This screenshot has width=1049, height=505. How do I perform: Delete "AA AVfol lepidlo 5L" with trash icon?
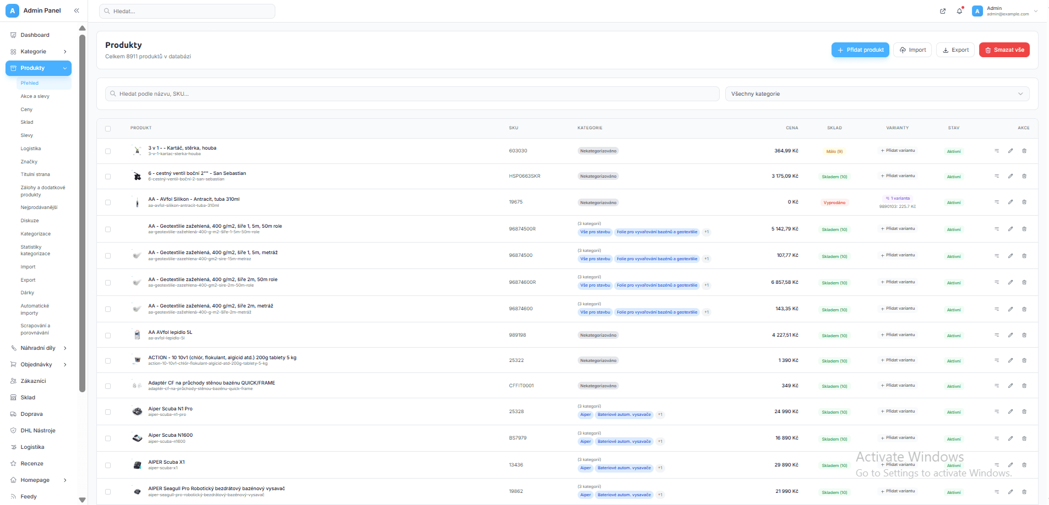coord(1024,335)
